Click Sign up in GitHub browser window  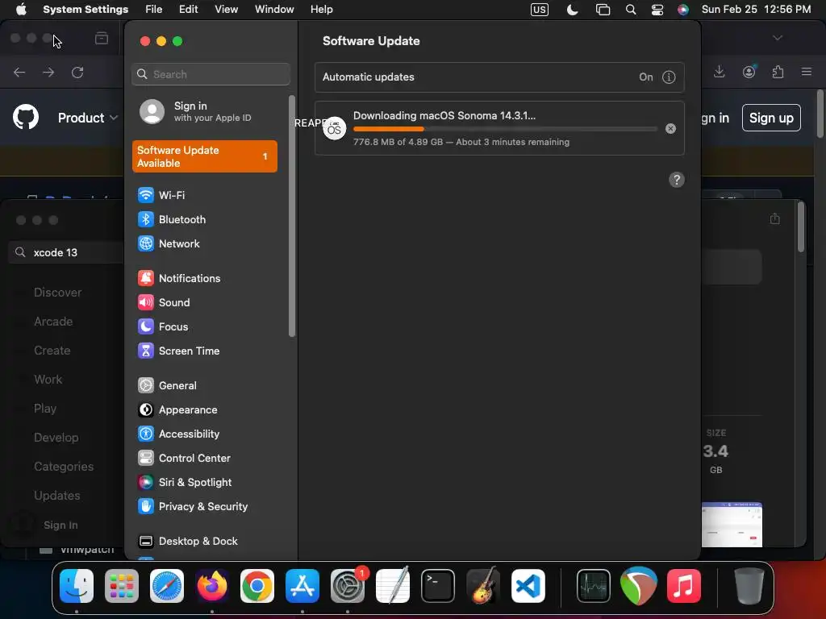(771, 118)
